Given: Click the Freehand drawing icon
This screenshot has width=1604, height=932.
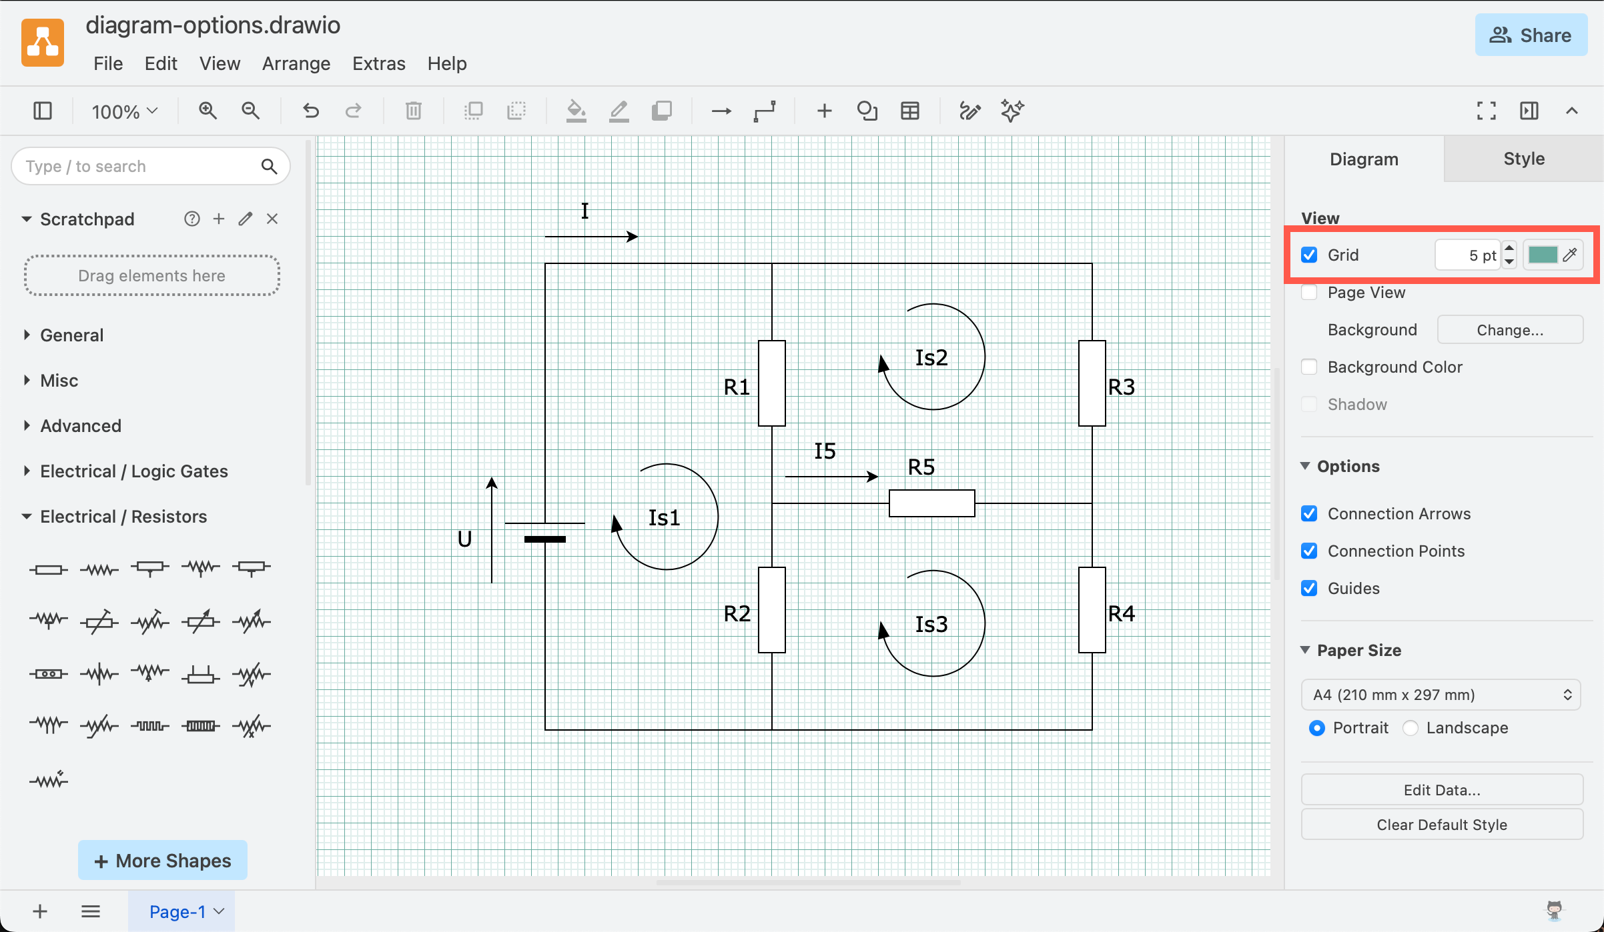Looking at the screenshot, I should (970, 111).
